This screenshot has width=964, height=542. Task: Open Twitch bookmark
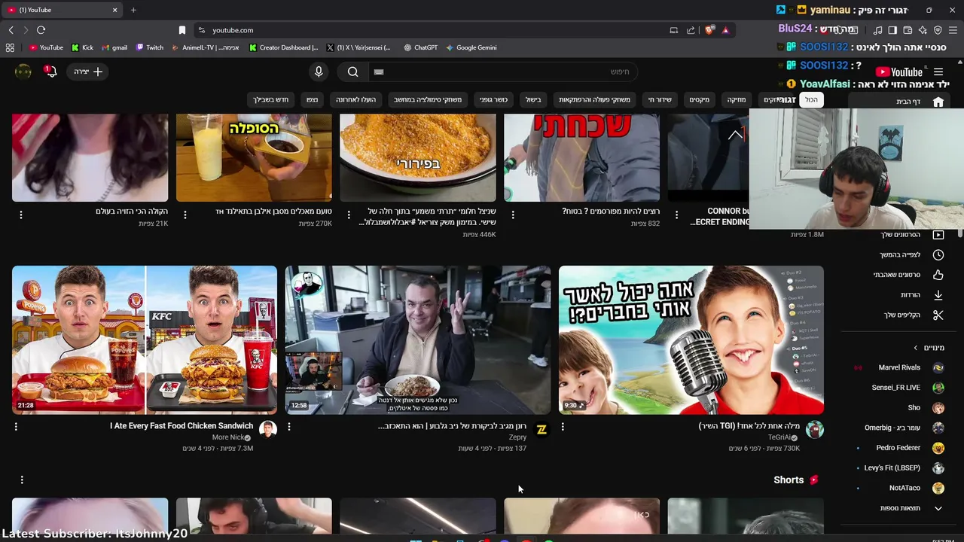click(x=150, y=47)
